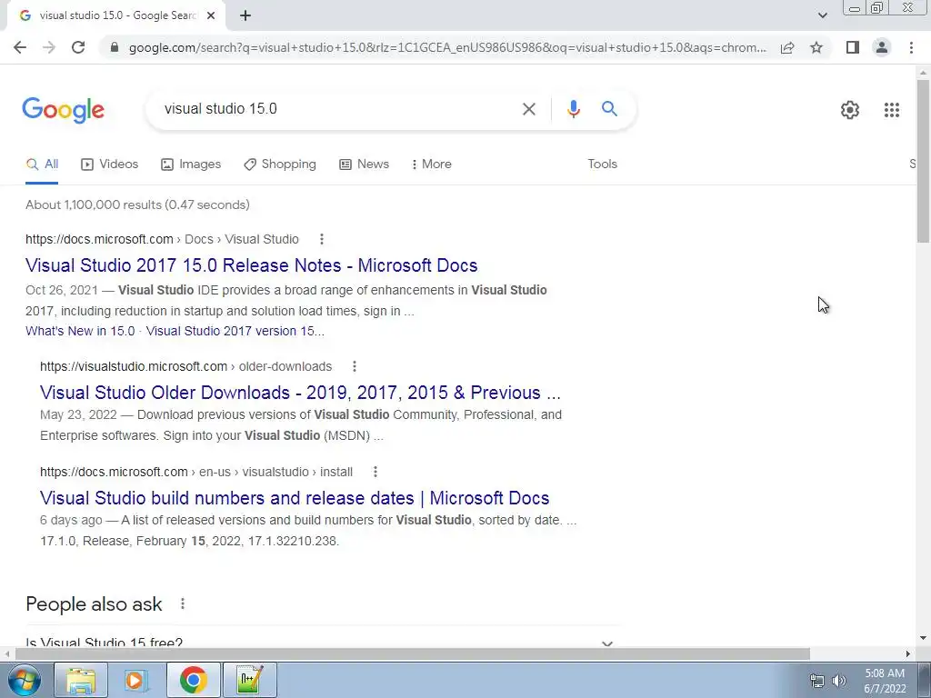The width and height of the screenshot is (931, 698).
Task: Open Visual Studio Older Downloads result
Action: click(x=300, y=393)
